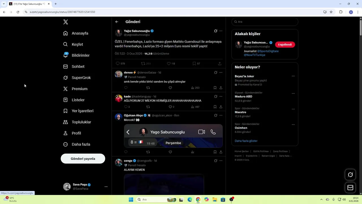Open Sava Paşa account menu dots

(x=106, y=187)
